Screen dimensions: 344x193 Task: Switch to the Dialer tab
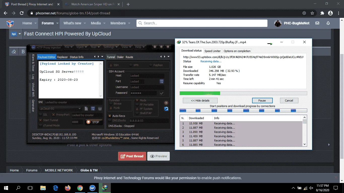pos(120,57)
